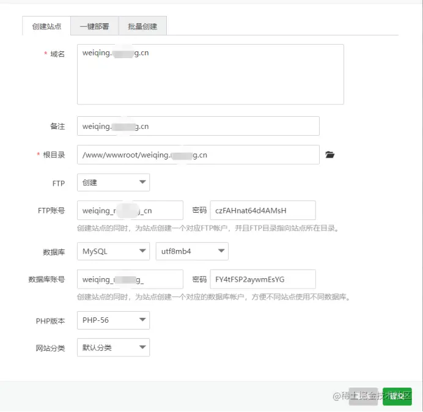Switch to the 创建站点 tab
This screenshot has width=423, height=412.
[46, 26]
